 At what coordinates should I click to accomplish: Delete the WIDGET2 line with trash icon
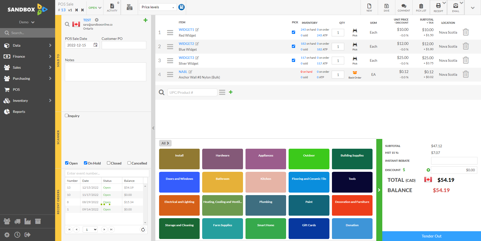466,46
